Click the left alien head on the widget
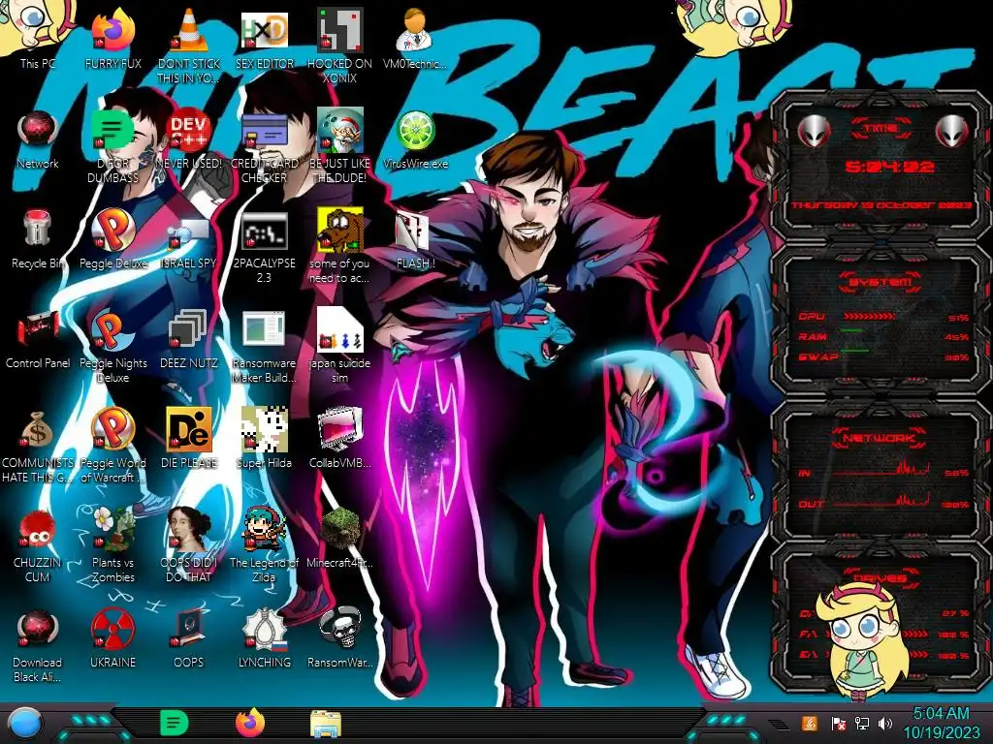Image resolution: width=993 pixels, height=744 pixels. [814, 132]
